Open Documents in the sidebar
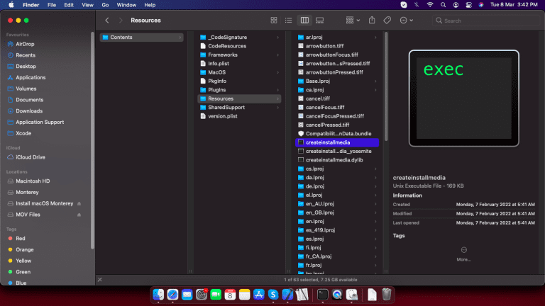Screen dimensions: 545x306 tap(30, 100)
